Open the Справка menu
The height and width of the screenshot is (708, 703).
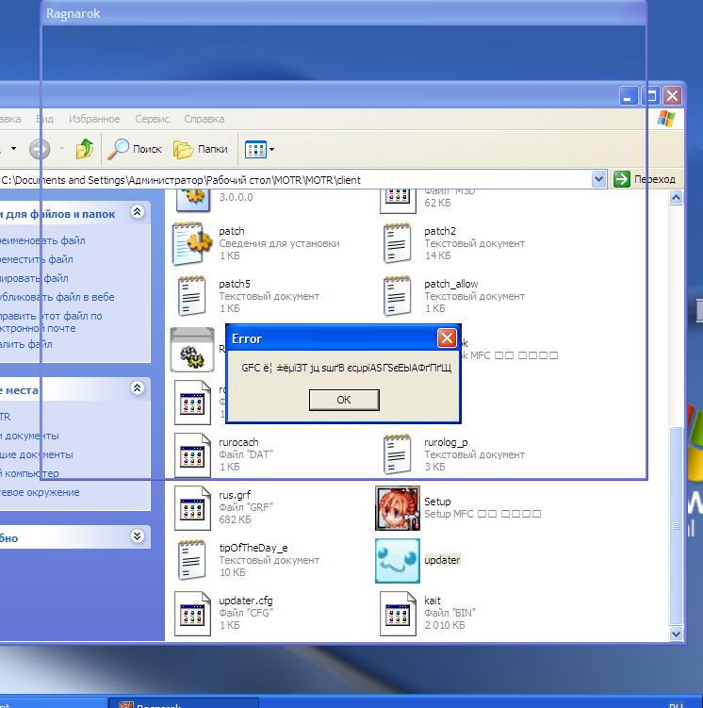click(x=204, y=119)
